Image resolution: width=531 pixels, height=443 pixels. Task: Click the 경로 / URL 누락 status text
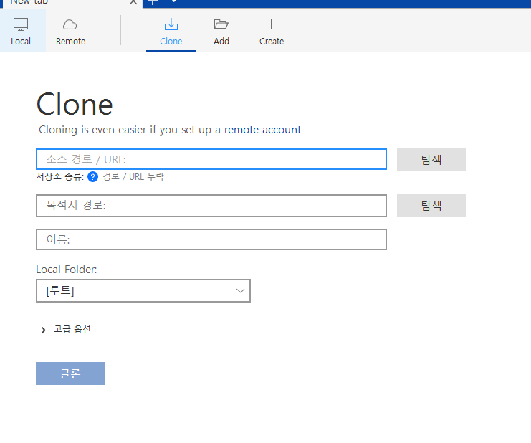point(133,177)
